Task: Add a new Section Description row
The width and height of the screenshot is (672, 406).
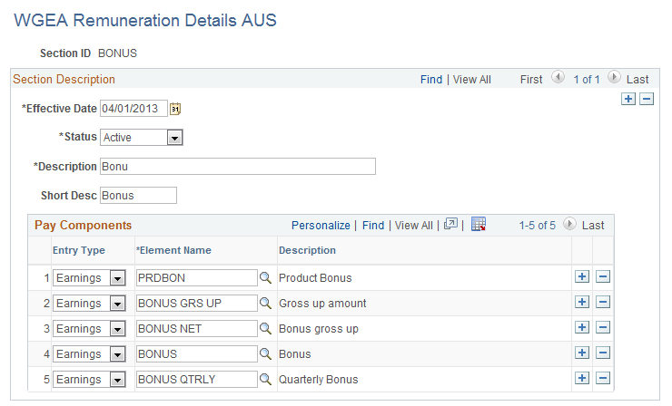Action: tap(628, 99)
